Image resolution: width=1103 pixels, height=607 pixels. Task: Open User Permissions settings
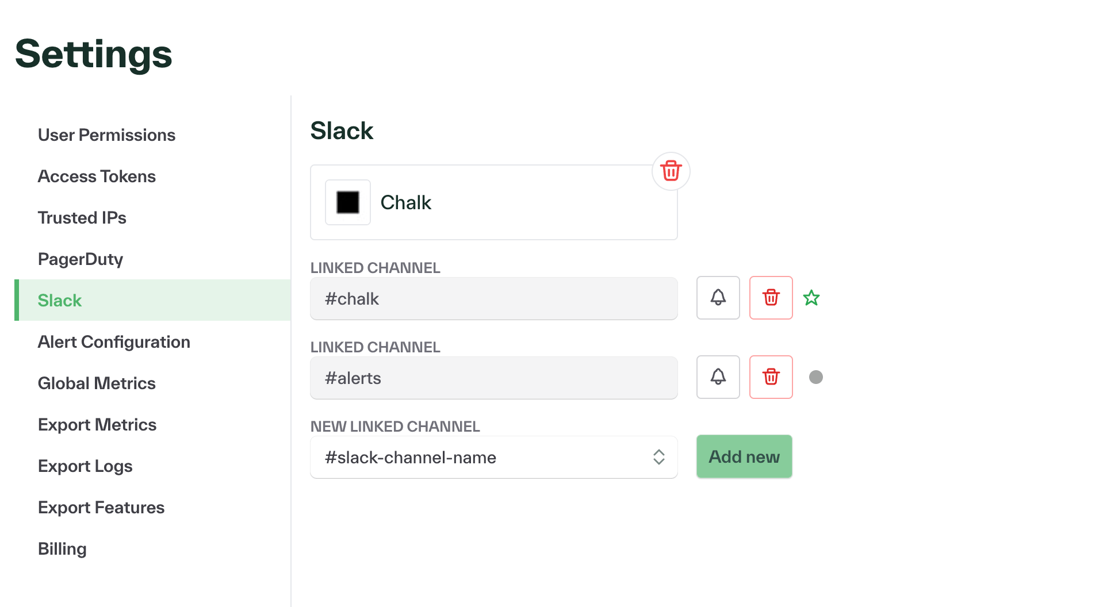(106, 135)
